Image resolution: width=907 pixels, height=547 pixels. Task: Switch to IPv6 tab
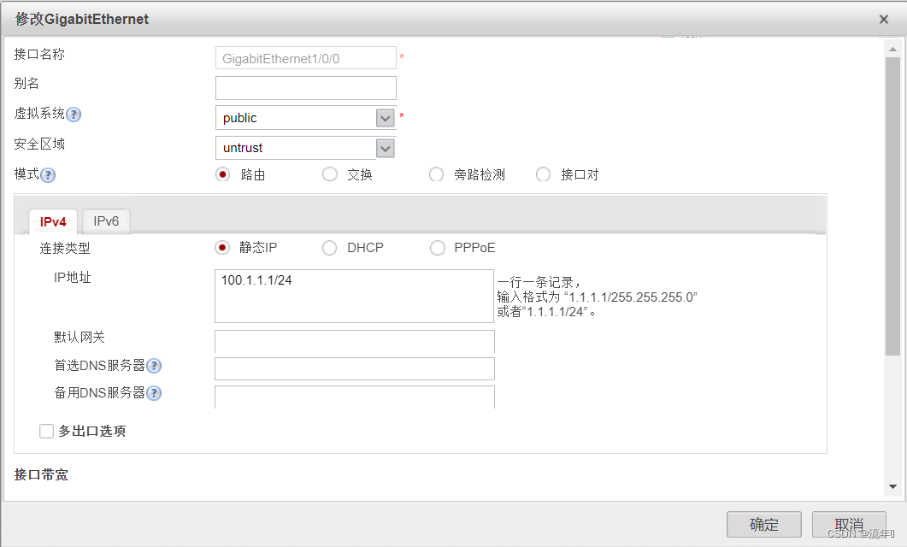point(106,221)
